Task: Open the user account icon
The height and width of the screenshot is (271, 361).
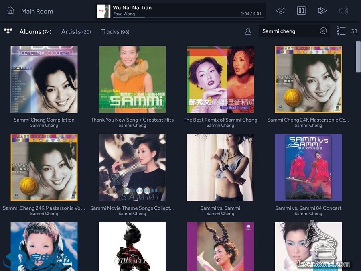Action: pos(248,31)
